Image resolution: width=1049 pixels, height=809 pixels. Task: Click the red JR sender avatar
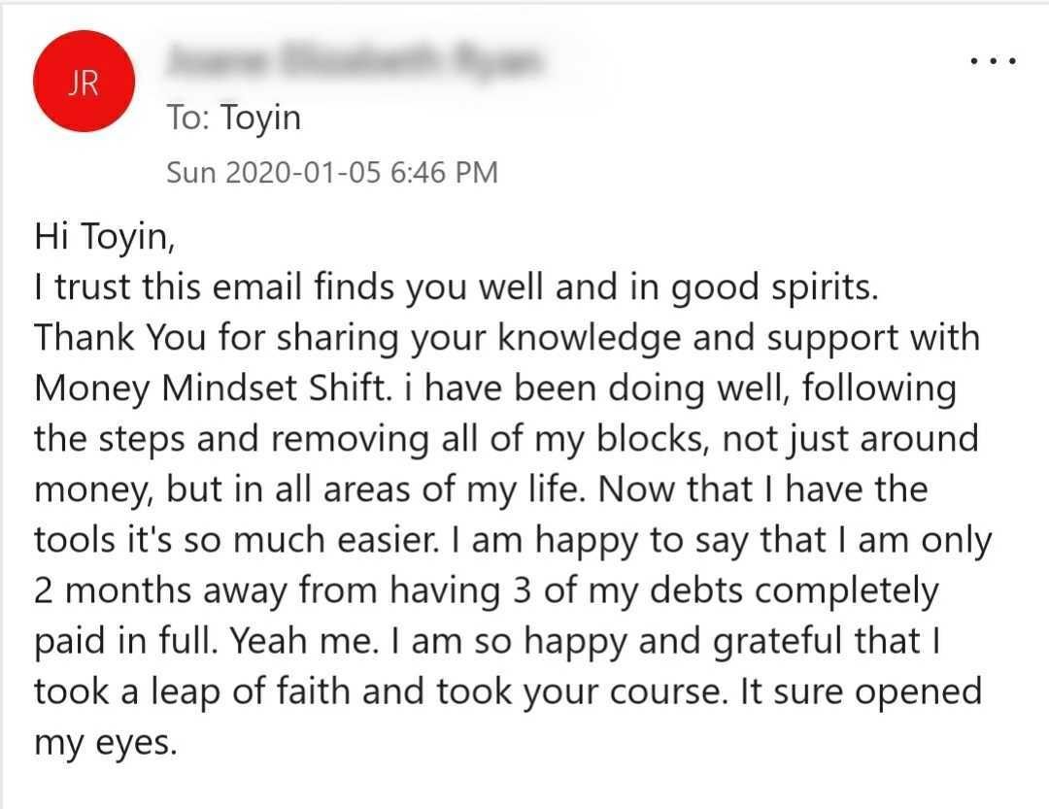pos(83,84)
